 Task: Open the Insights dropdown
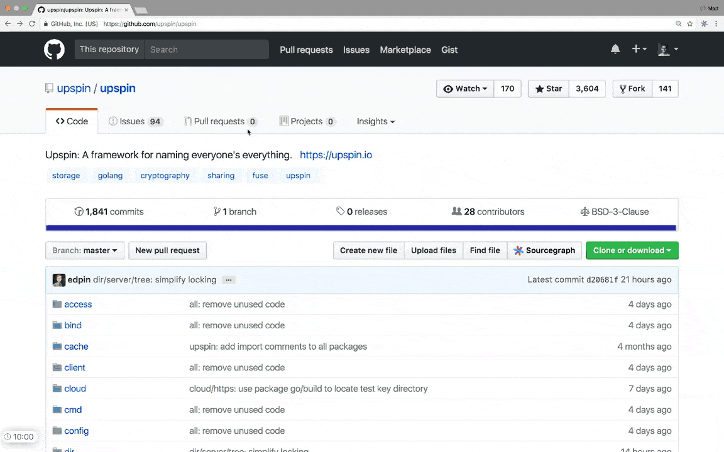coord(375,121)
